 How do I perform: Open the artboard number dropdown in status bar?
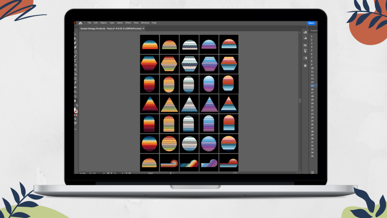tap(122, 173)
